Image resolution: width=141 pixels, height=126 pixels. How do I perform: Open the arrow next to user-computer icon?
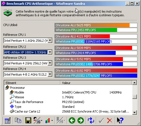point(41,120)
